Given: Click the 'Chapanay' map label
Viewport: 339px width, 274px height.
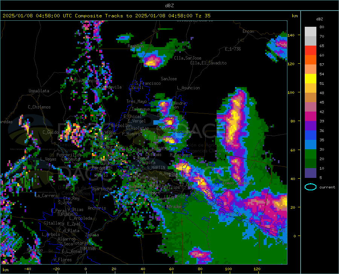Looking at the screenshot, I should tap(160, 148).
